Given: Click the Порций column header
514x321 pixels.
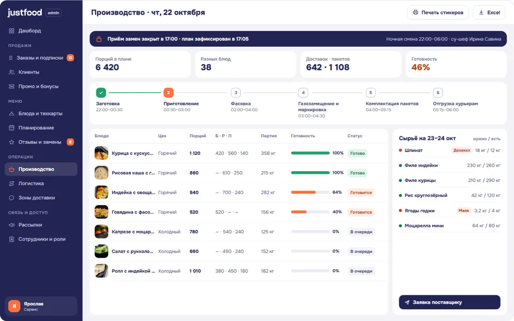Looking at the screenshot, I should [198, 136].
